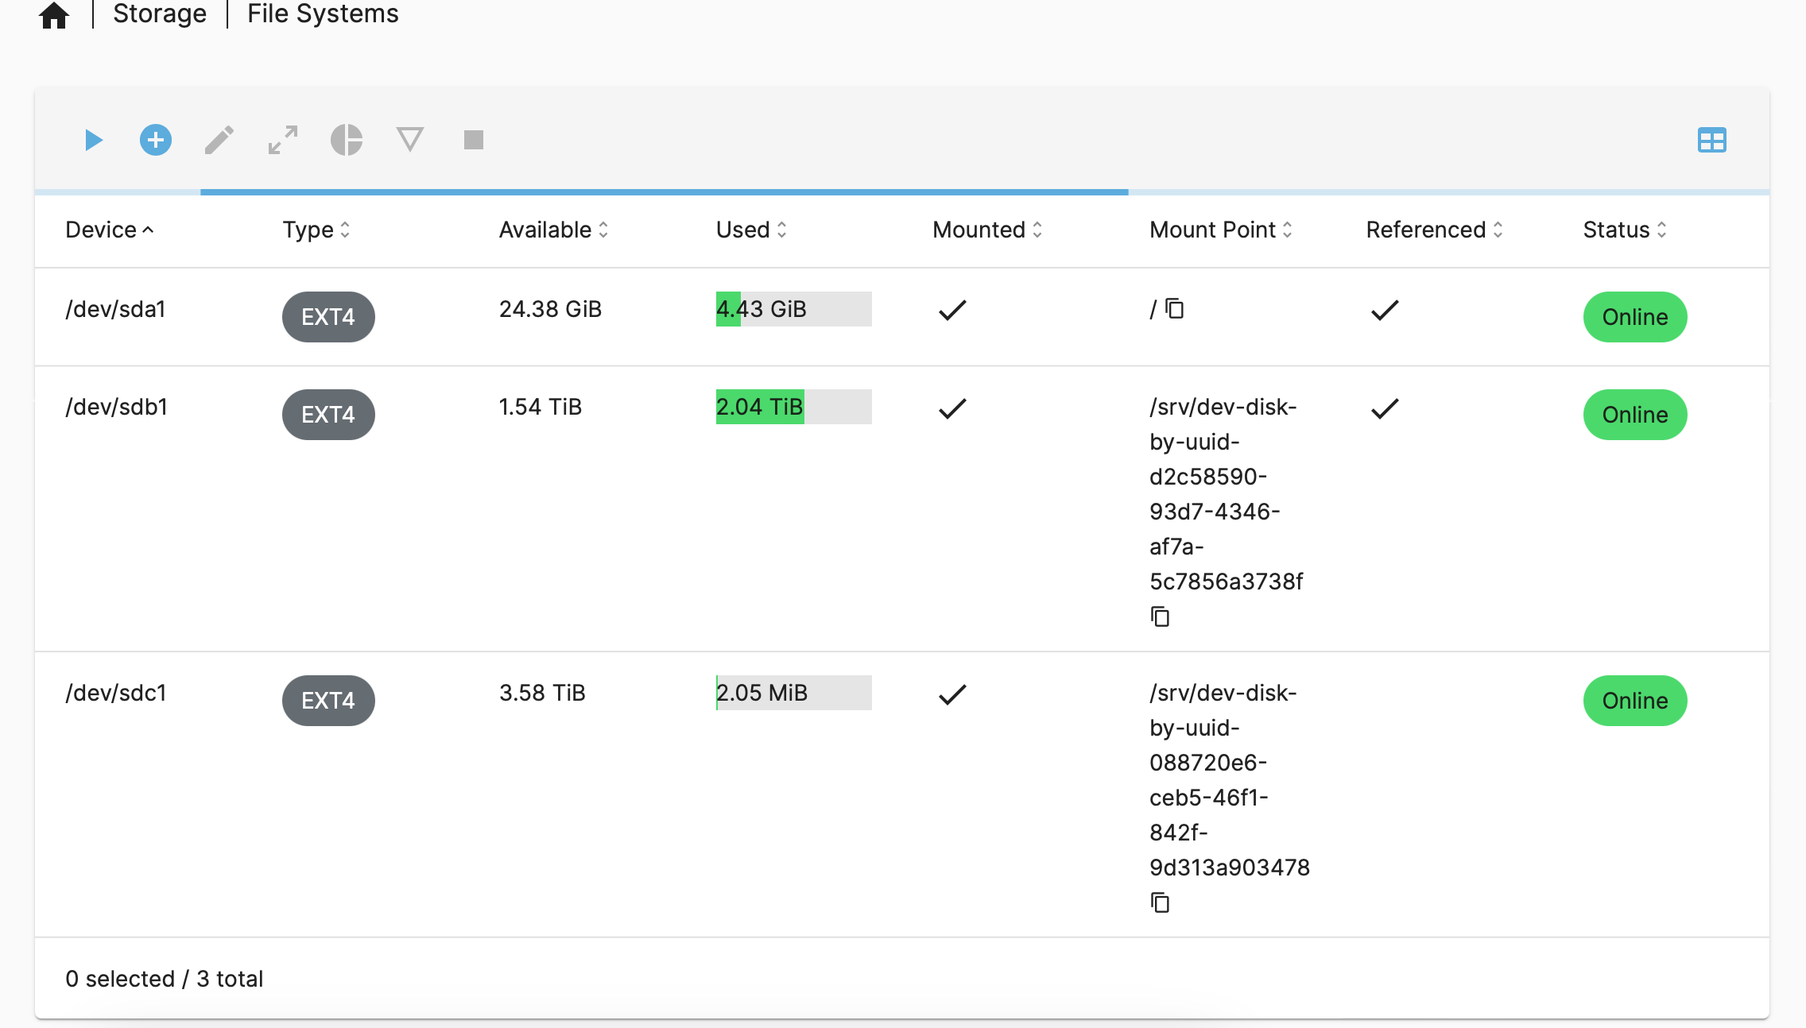Click the Edit/pencil icon in toolbar
The height and width of the screenshot is (1028, 1806).
pos(217,137)
